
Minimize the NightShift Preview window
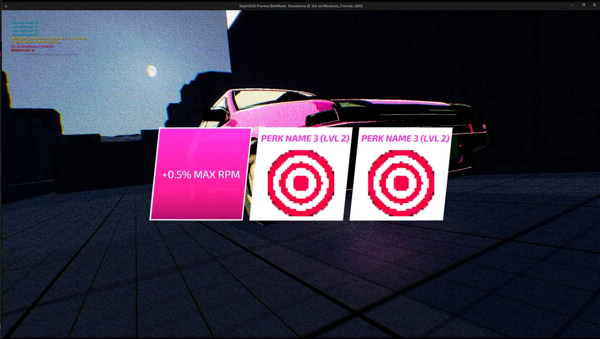point(572,5)
